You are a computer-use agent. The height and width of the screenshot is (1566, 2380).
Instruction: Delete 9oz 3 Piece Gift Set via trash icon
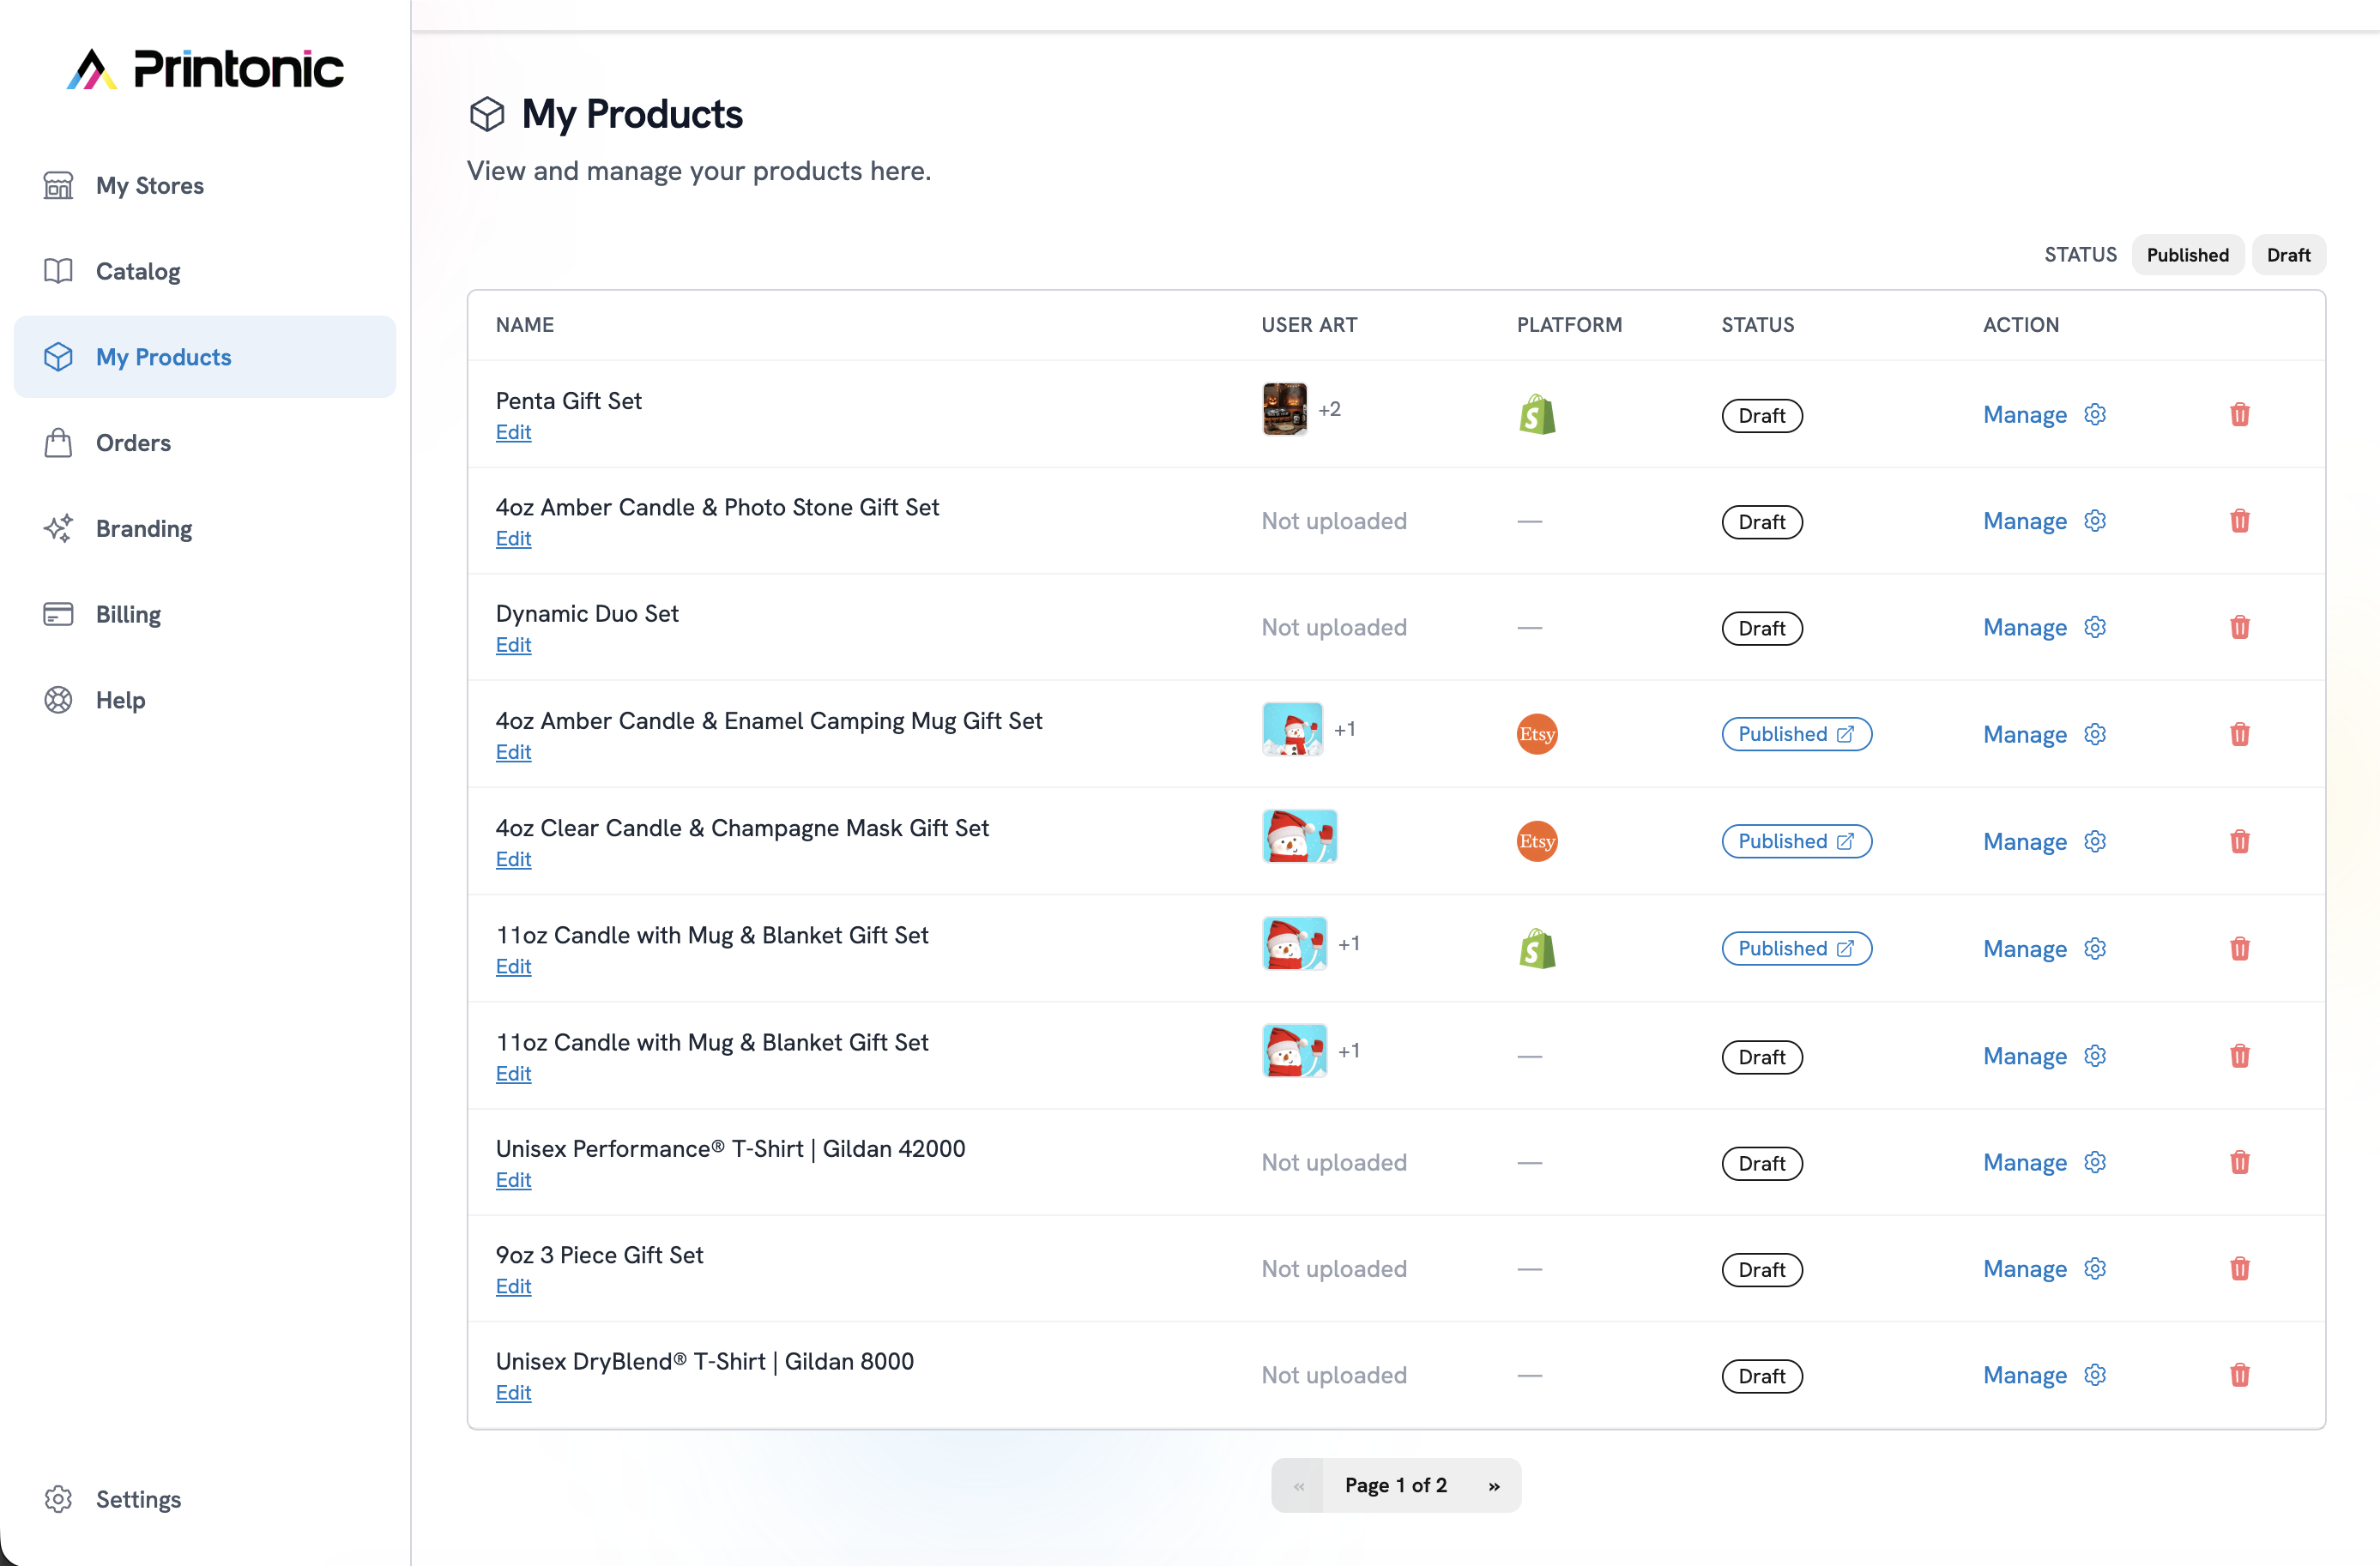pyautogui.click(x=2240, y=1268)
